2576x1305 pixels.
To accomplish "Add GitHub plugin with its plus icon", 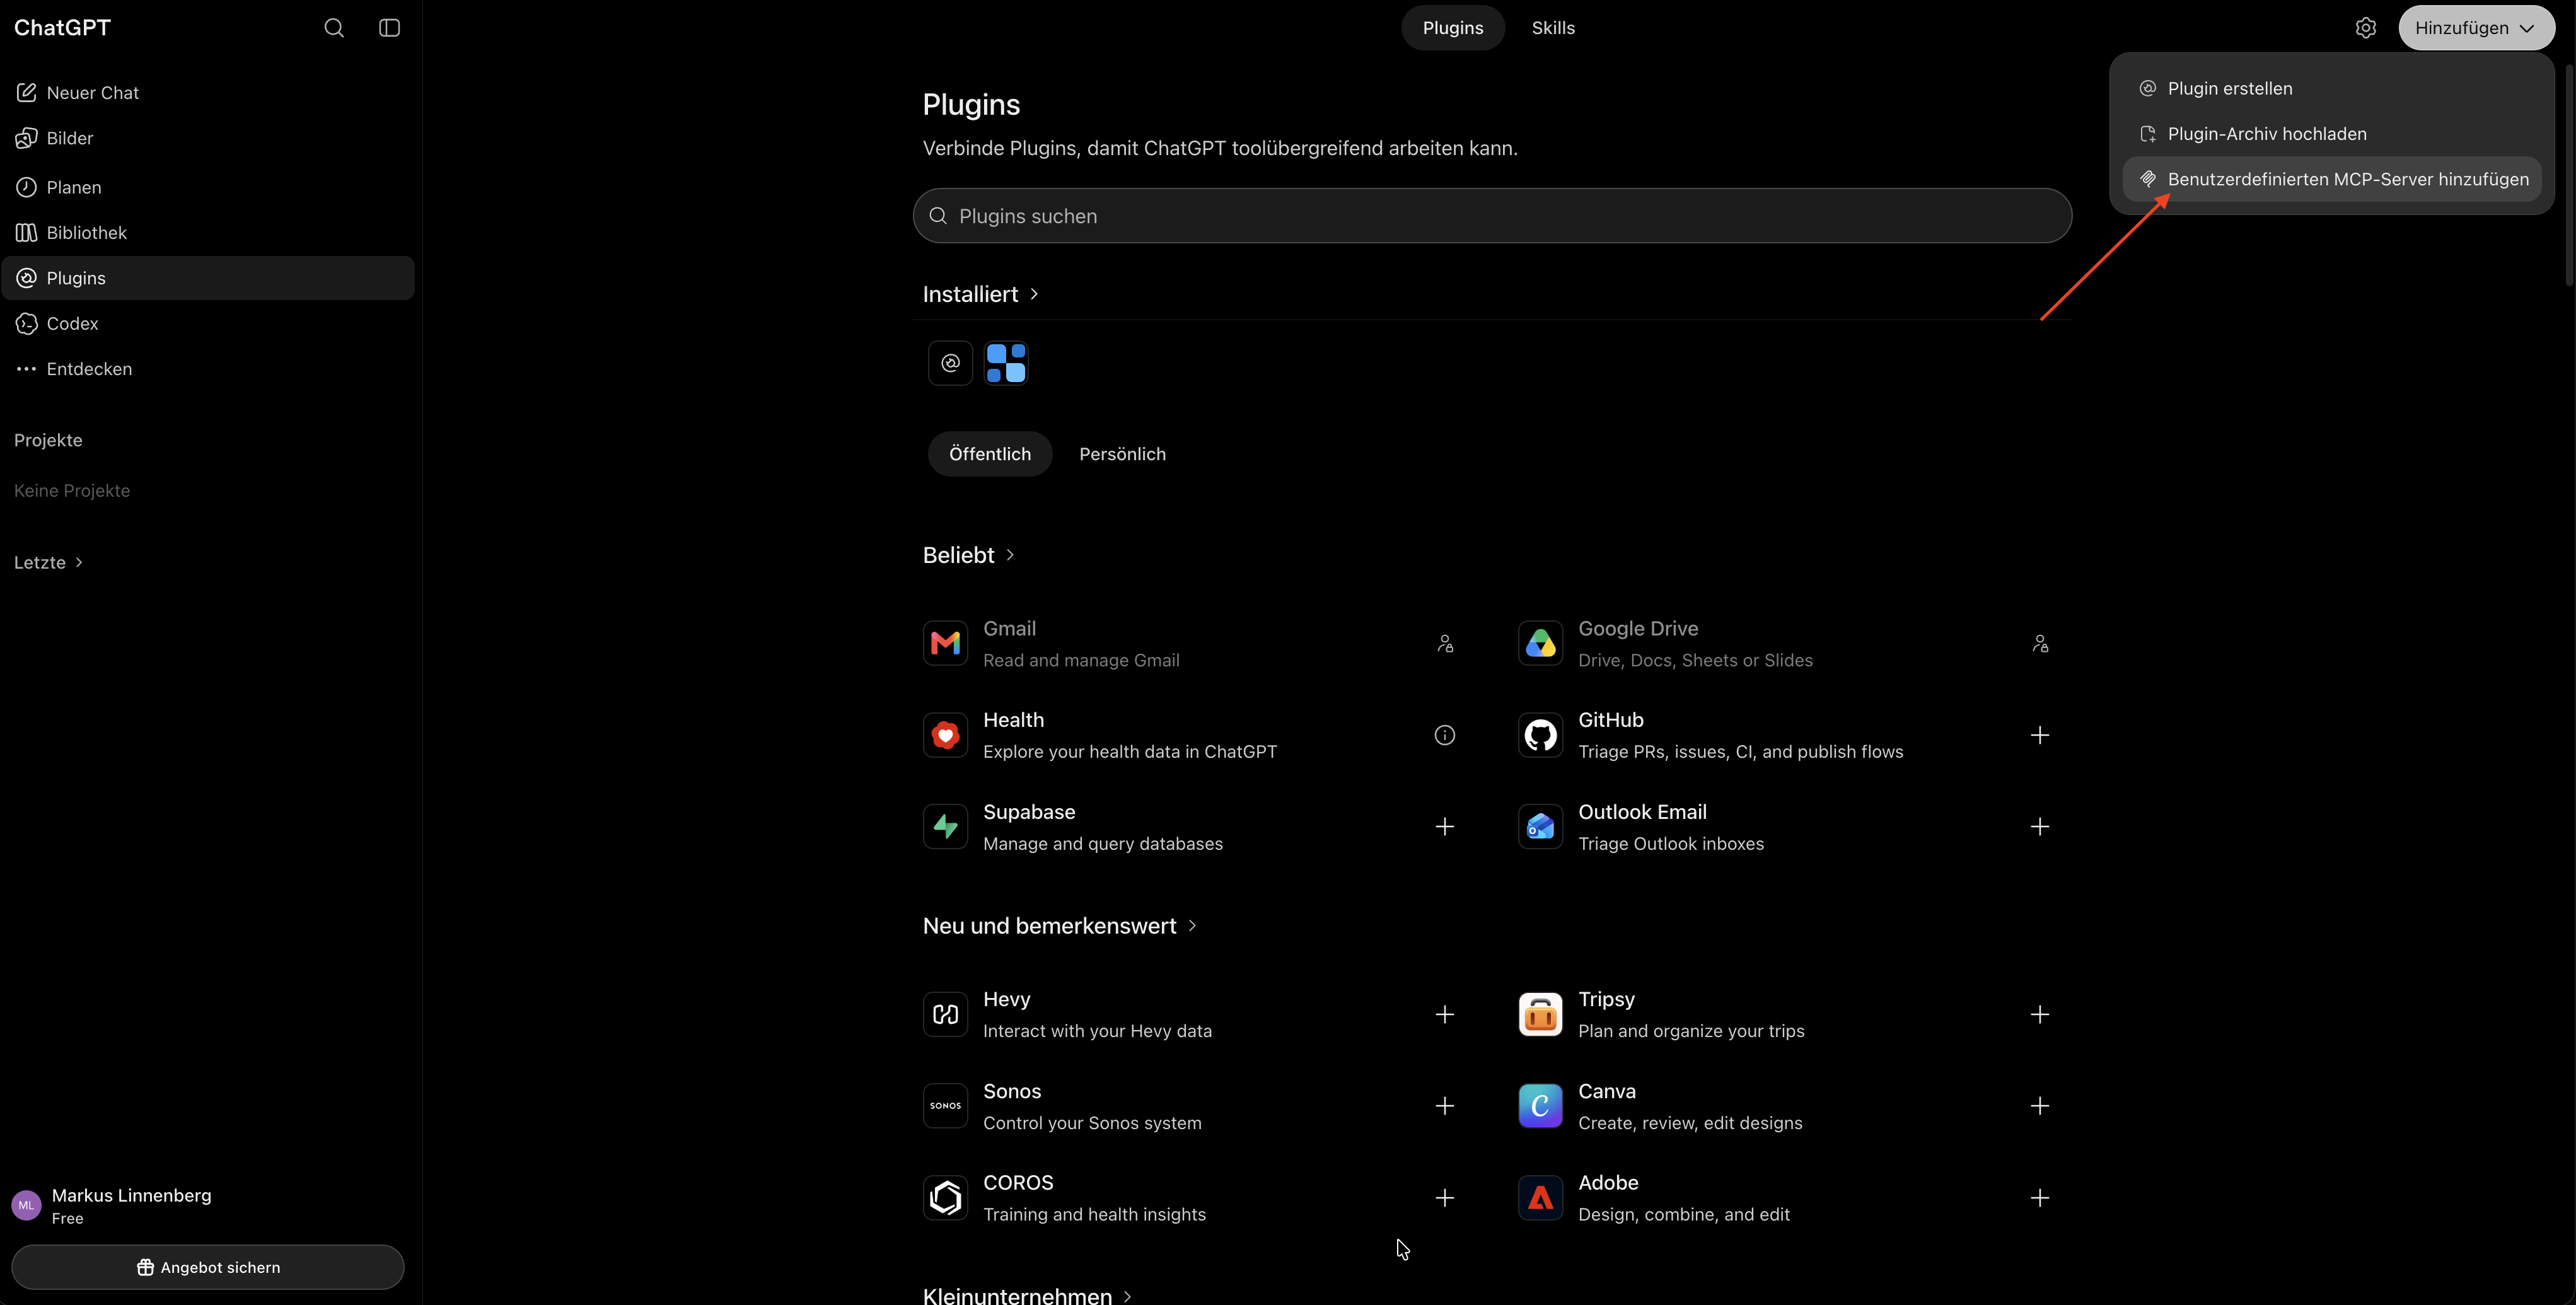I will pyautogui.click(x=2040, y=735).
